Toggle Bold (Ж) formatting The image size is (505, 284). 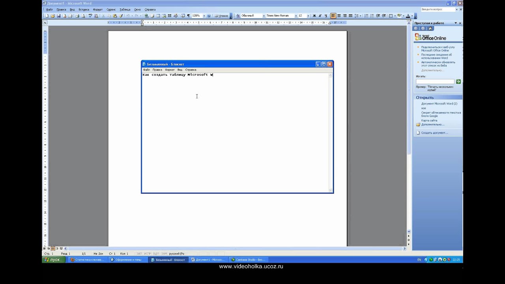(314, 16)
